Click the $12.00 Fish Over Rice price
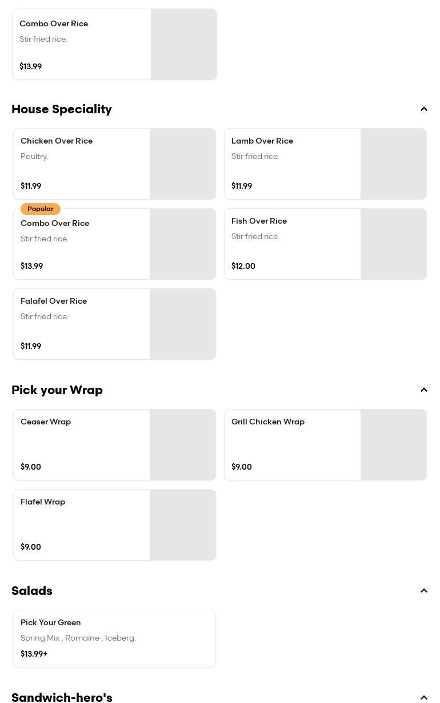This screenshot has width=440, height=703. click(243, 266)
